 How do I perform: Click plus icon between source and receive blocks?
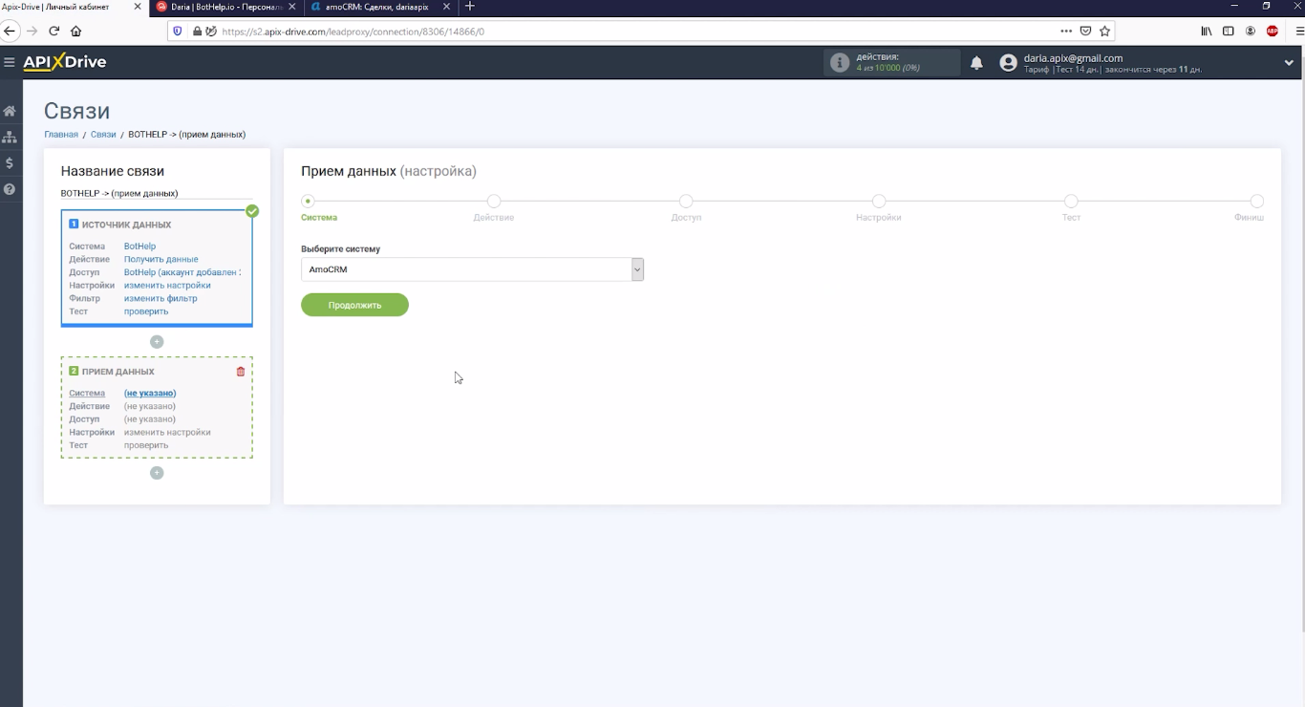click(157, 342)
